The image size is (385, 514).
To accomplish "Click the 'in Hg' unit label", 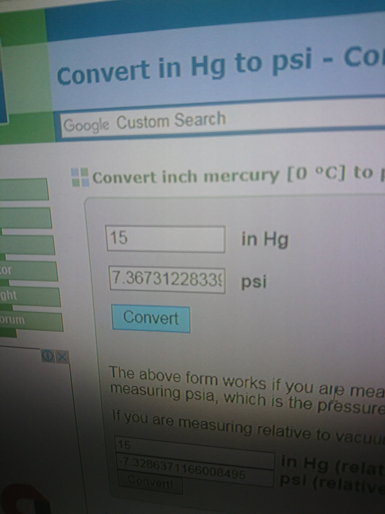I will point(265,240).
